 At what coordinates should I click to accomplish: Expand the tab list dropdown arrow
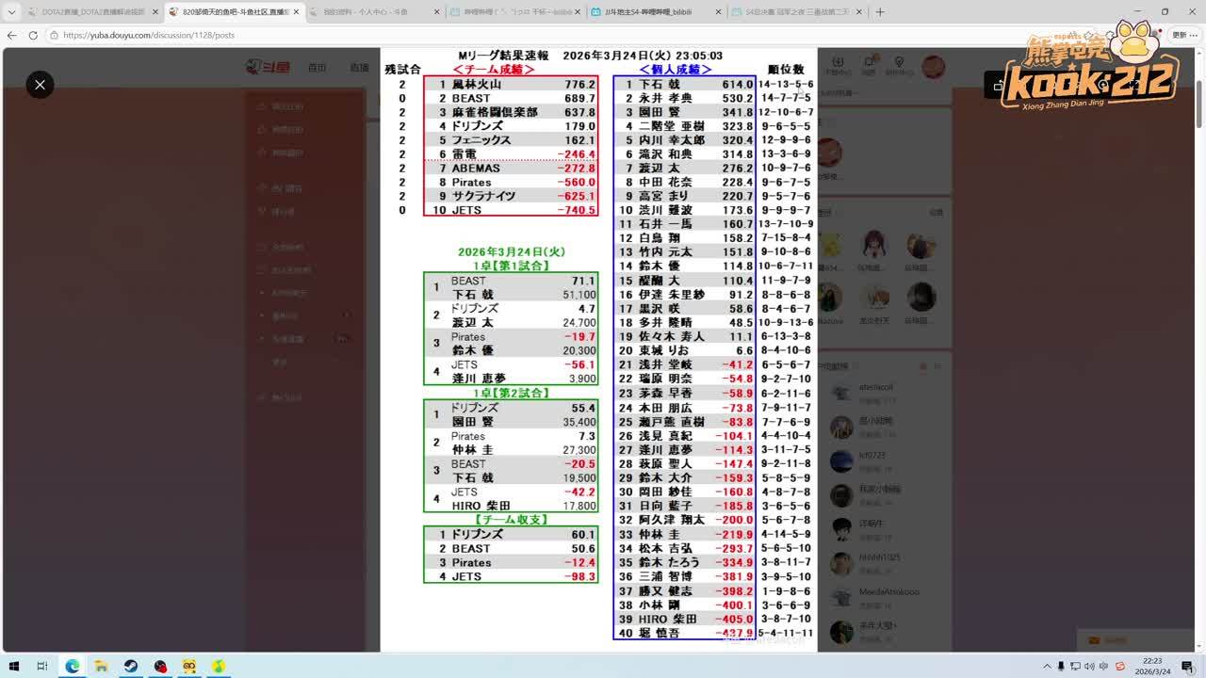(10, 12)
